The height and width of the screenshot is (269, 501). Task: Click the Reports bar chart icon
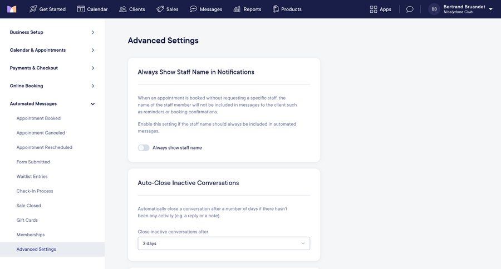point(237,9)
